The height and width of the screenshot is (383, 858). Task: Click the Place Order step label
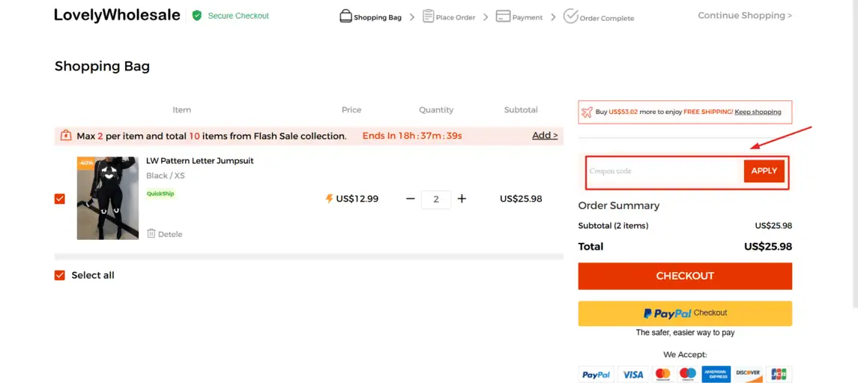(x=456, y=17)
